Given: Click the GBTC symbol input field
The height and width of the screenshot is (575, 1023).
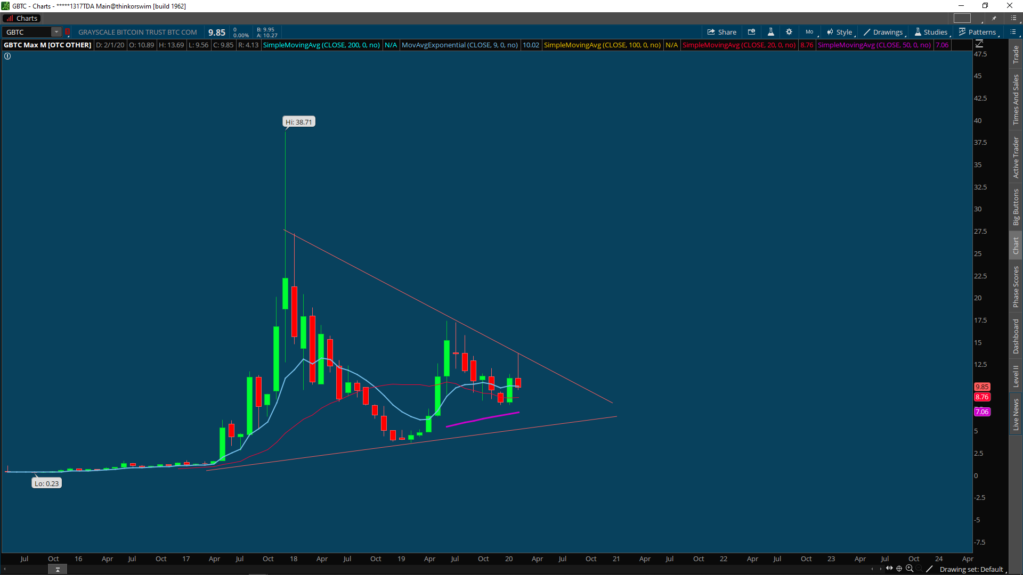Looking at the screenshot, I should pyautogui.click(x=27, y=32).
